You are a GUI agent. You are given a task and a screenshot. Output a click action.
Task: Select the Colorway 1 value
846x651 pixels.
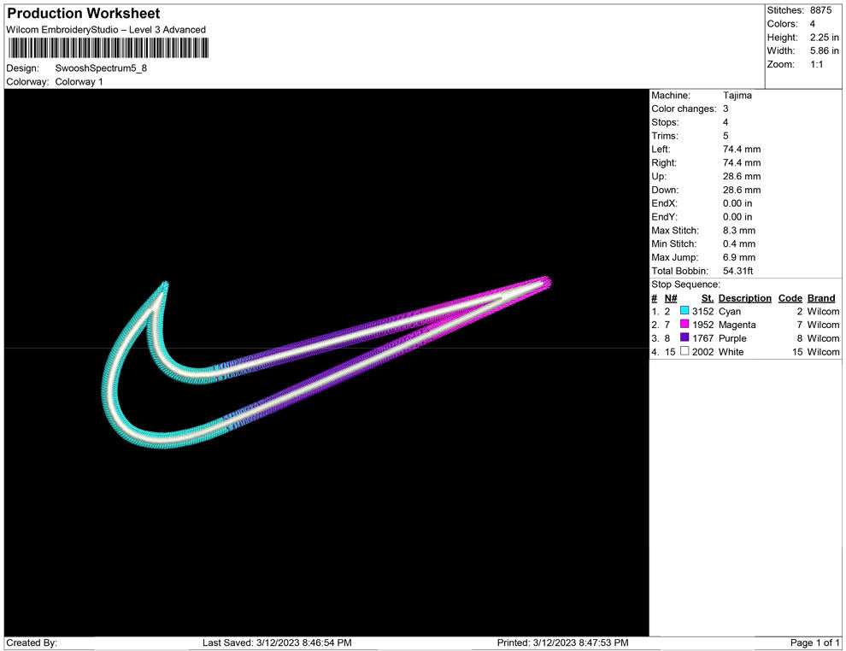coord(79,82)
